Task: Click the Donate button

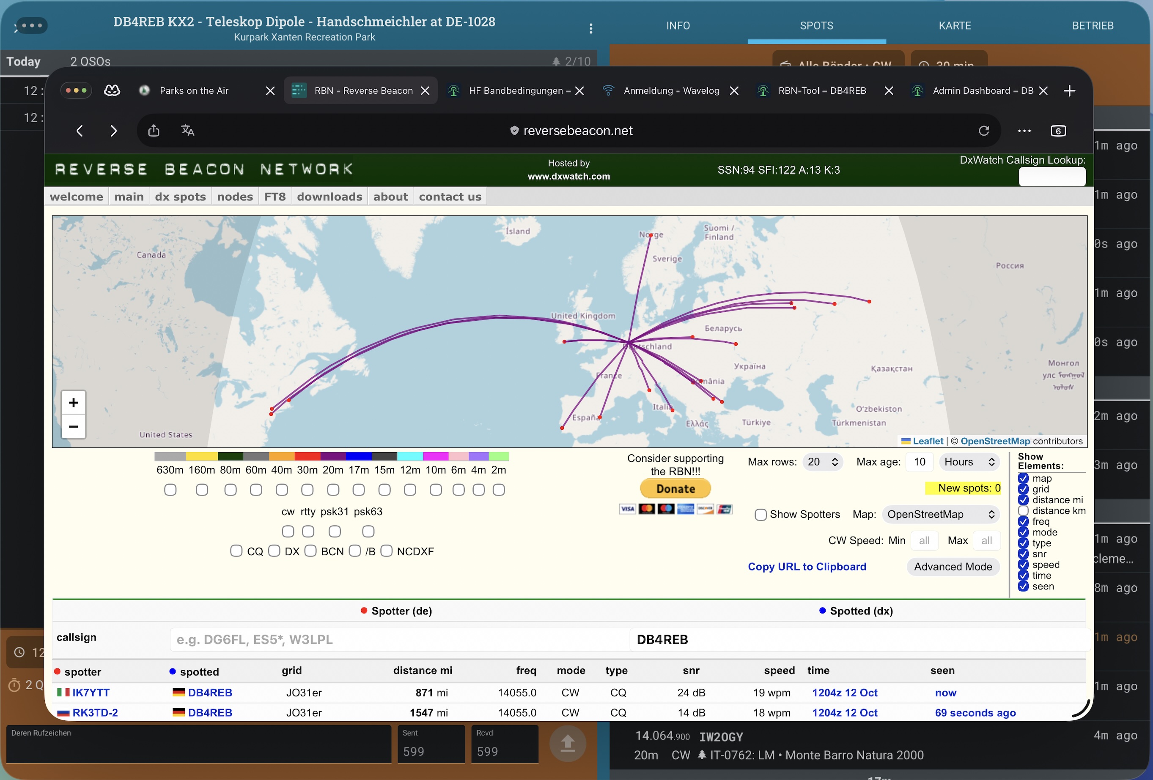Action: click(675, 488)
